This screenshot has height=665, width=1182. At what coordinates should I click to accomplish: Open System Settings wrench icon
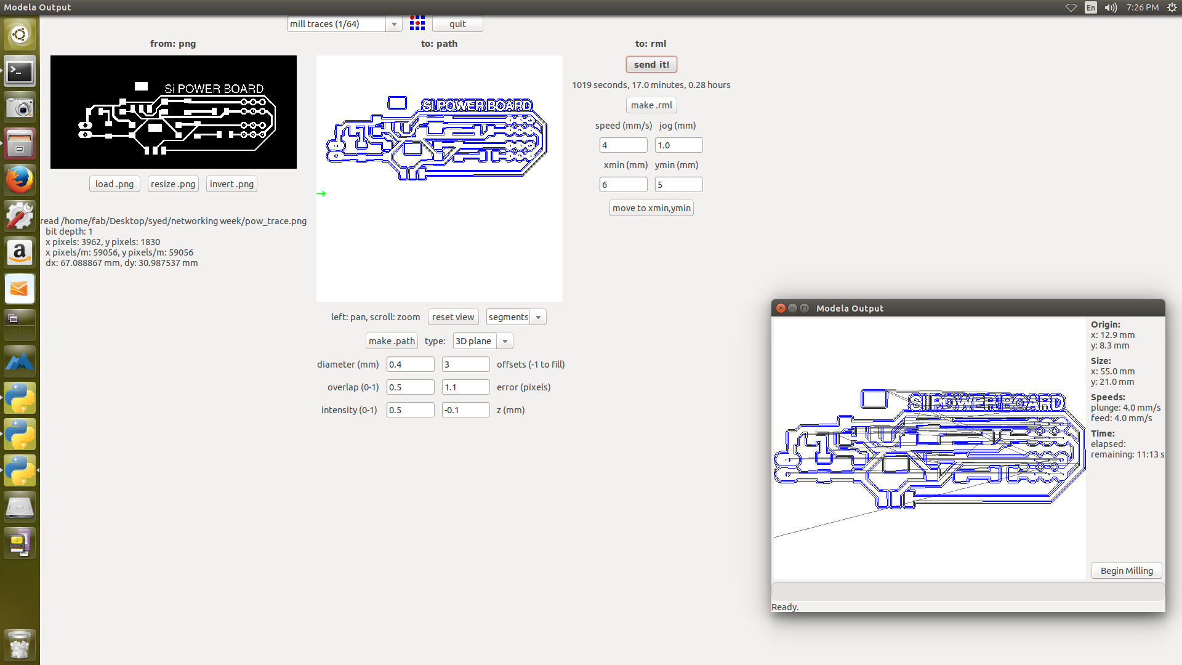pos(20,216)
